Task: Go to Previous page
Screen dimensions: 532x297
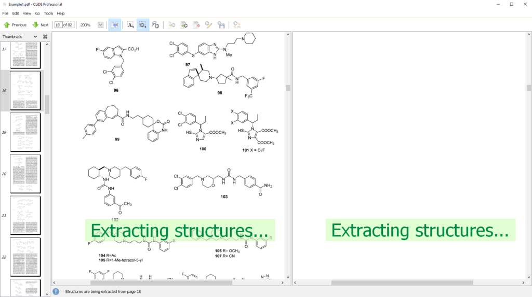Action: pos(15,25)
